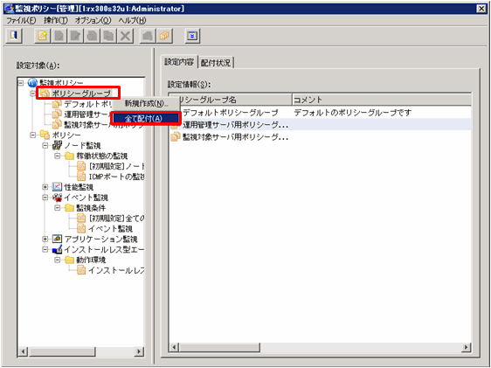Click the ノード監視 network icon in tree
This screenshot has width=491, height=368.
(58, 145)
